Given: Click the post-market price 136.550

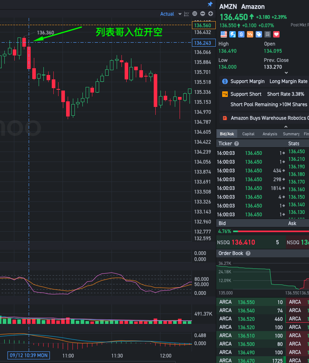Looking at the screenshot, I should (228, 26).
